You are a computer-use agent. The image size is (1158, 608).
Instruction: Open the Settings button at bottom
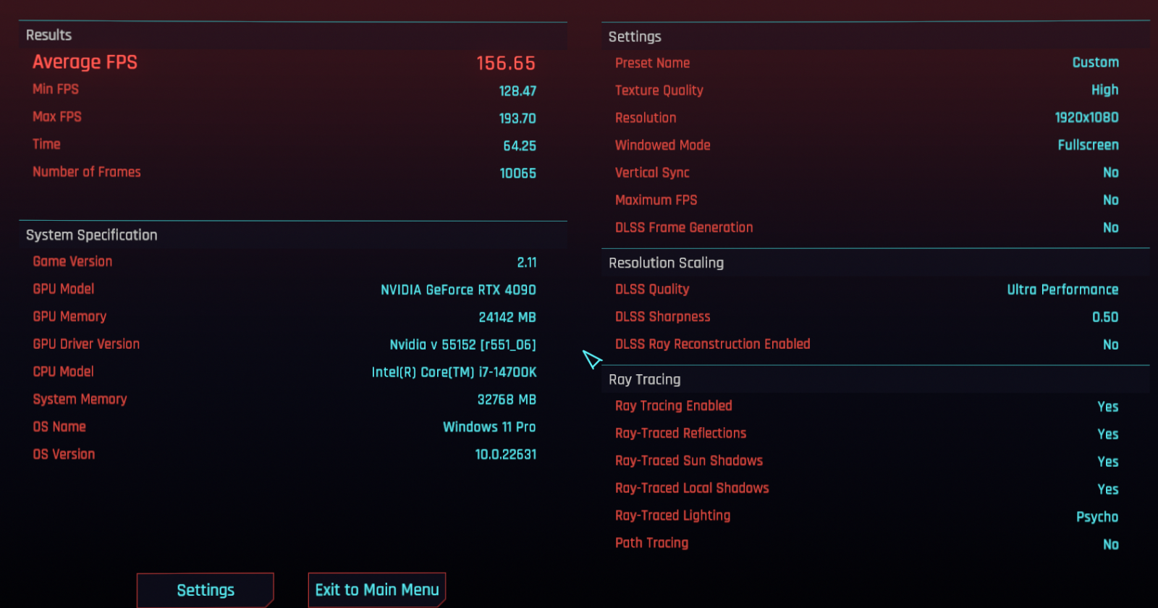pyautogui.click(x=206, y=590)
